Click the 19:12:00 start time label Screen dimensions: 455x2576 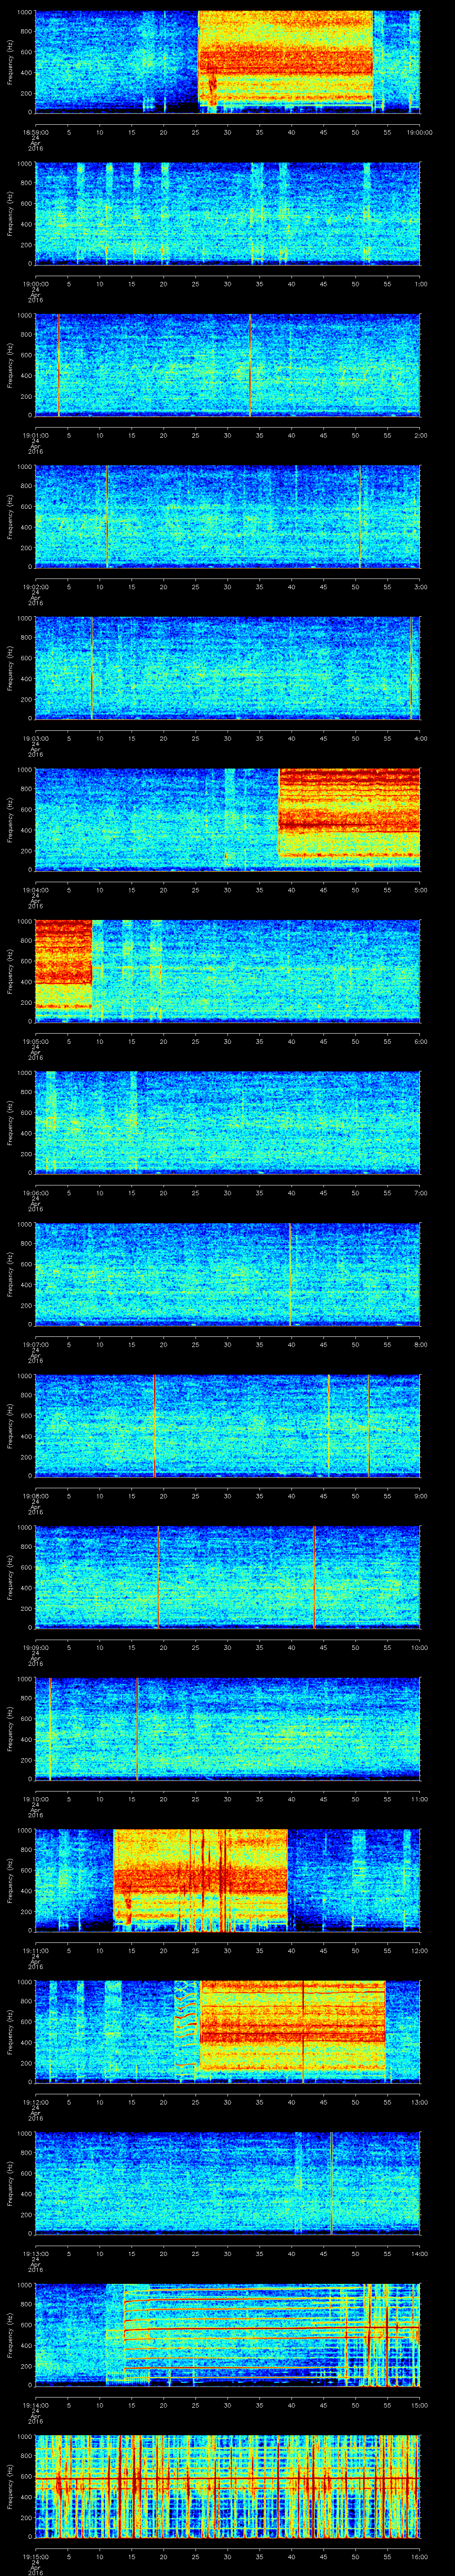(35, 2101)
